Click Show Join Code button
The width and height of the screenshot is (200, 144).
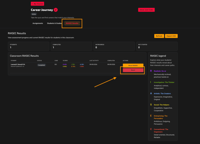pyautogui.click(x=146, y=10)
